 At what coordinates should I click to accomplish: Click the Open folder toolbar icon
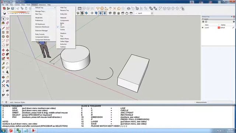point(8,8)
